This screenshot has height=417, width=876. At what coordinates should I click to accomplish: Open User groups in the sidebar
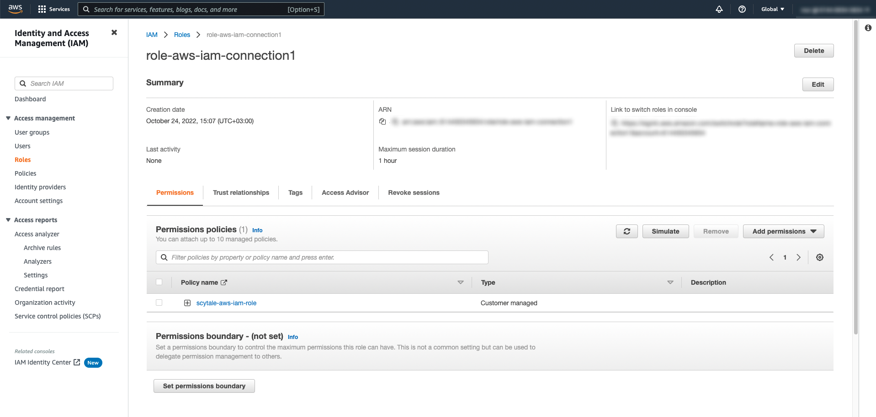[x=32, y=132]
